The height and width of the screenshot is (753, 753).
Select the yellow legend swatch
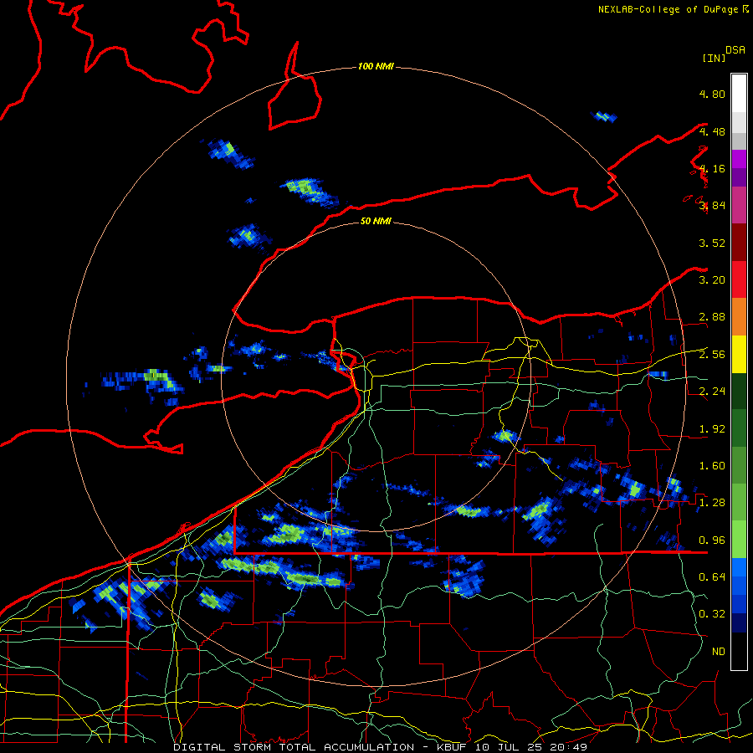coord(739,355)
